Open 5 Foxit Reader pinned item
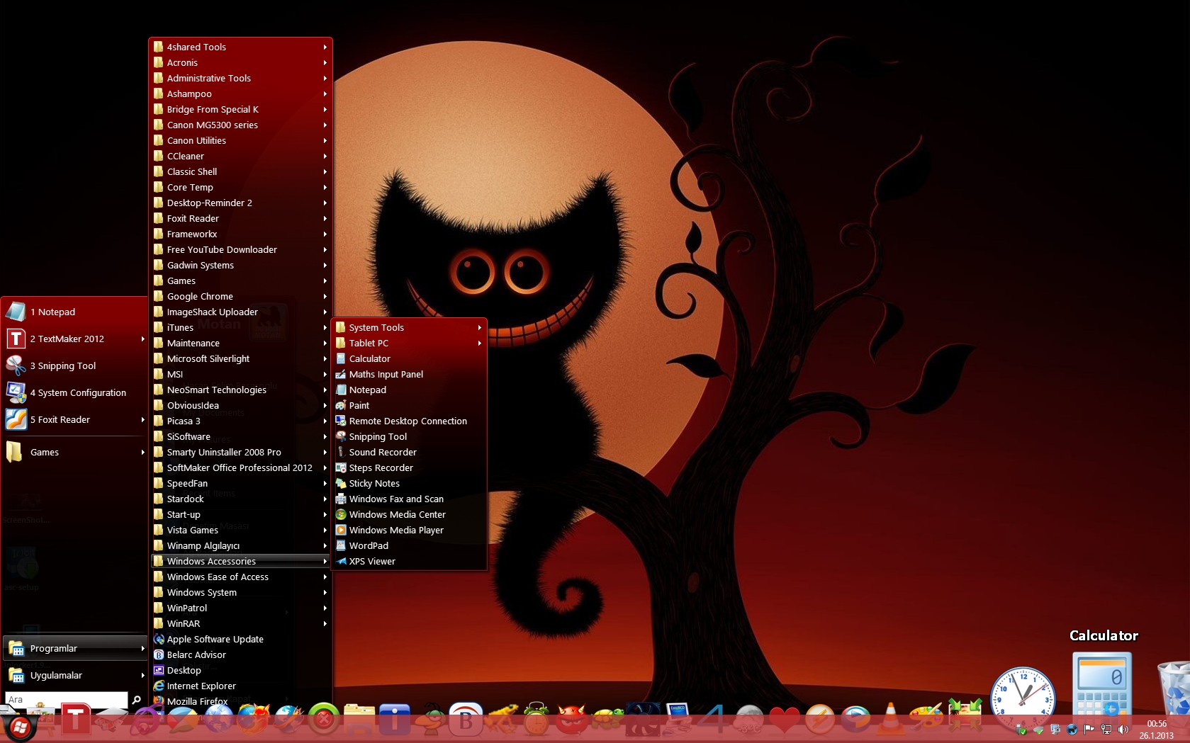The image size is (1190, 743). [74, 419]
